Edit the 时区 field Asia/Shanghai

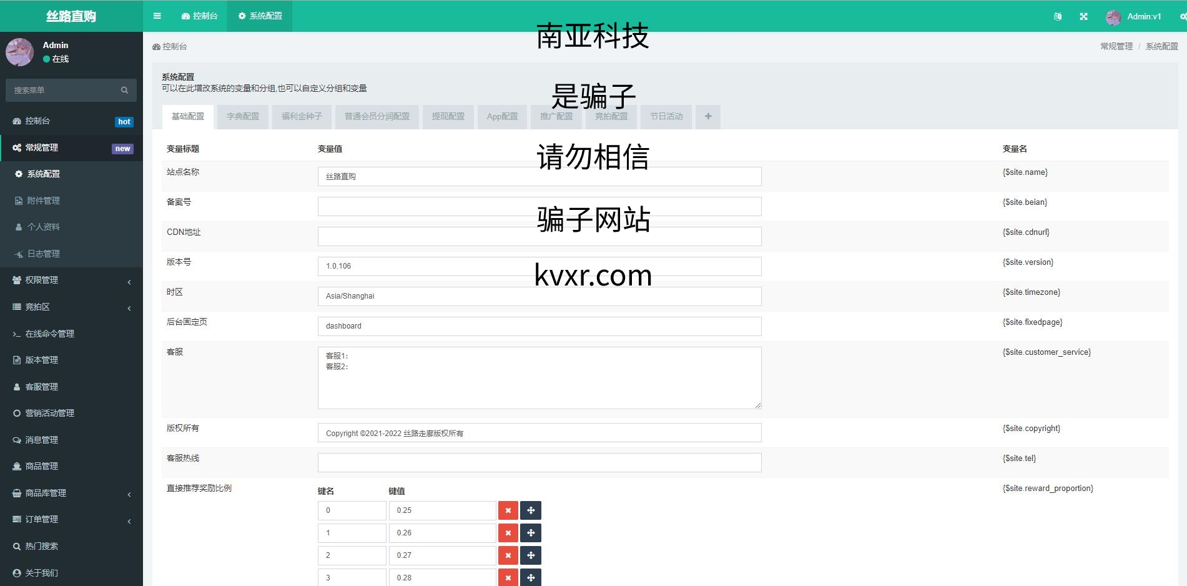539,296
